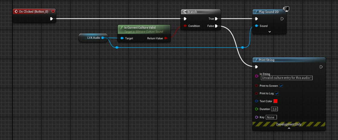The image size is (338, 140).
Task: Click the Play Sound 2D execution input pin
Action: pos(256,19)
